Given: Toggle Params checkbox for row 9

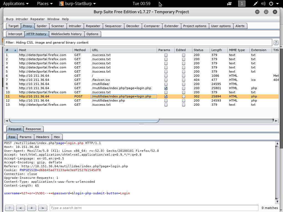Looking at the screenshot, I should (x=166, y=88).
